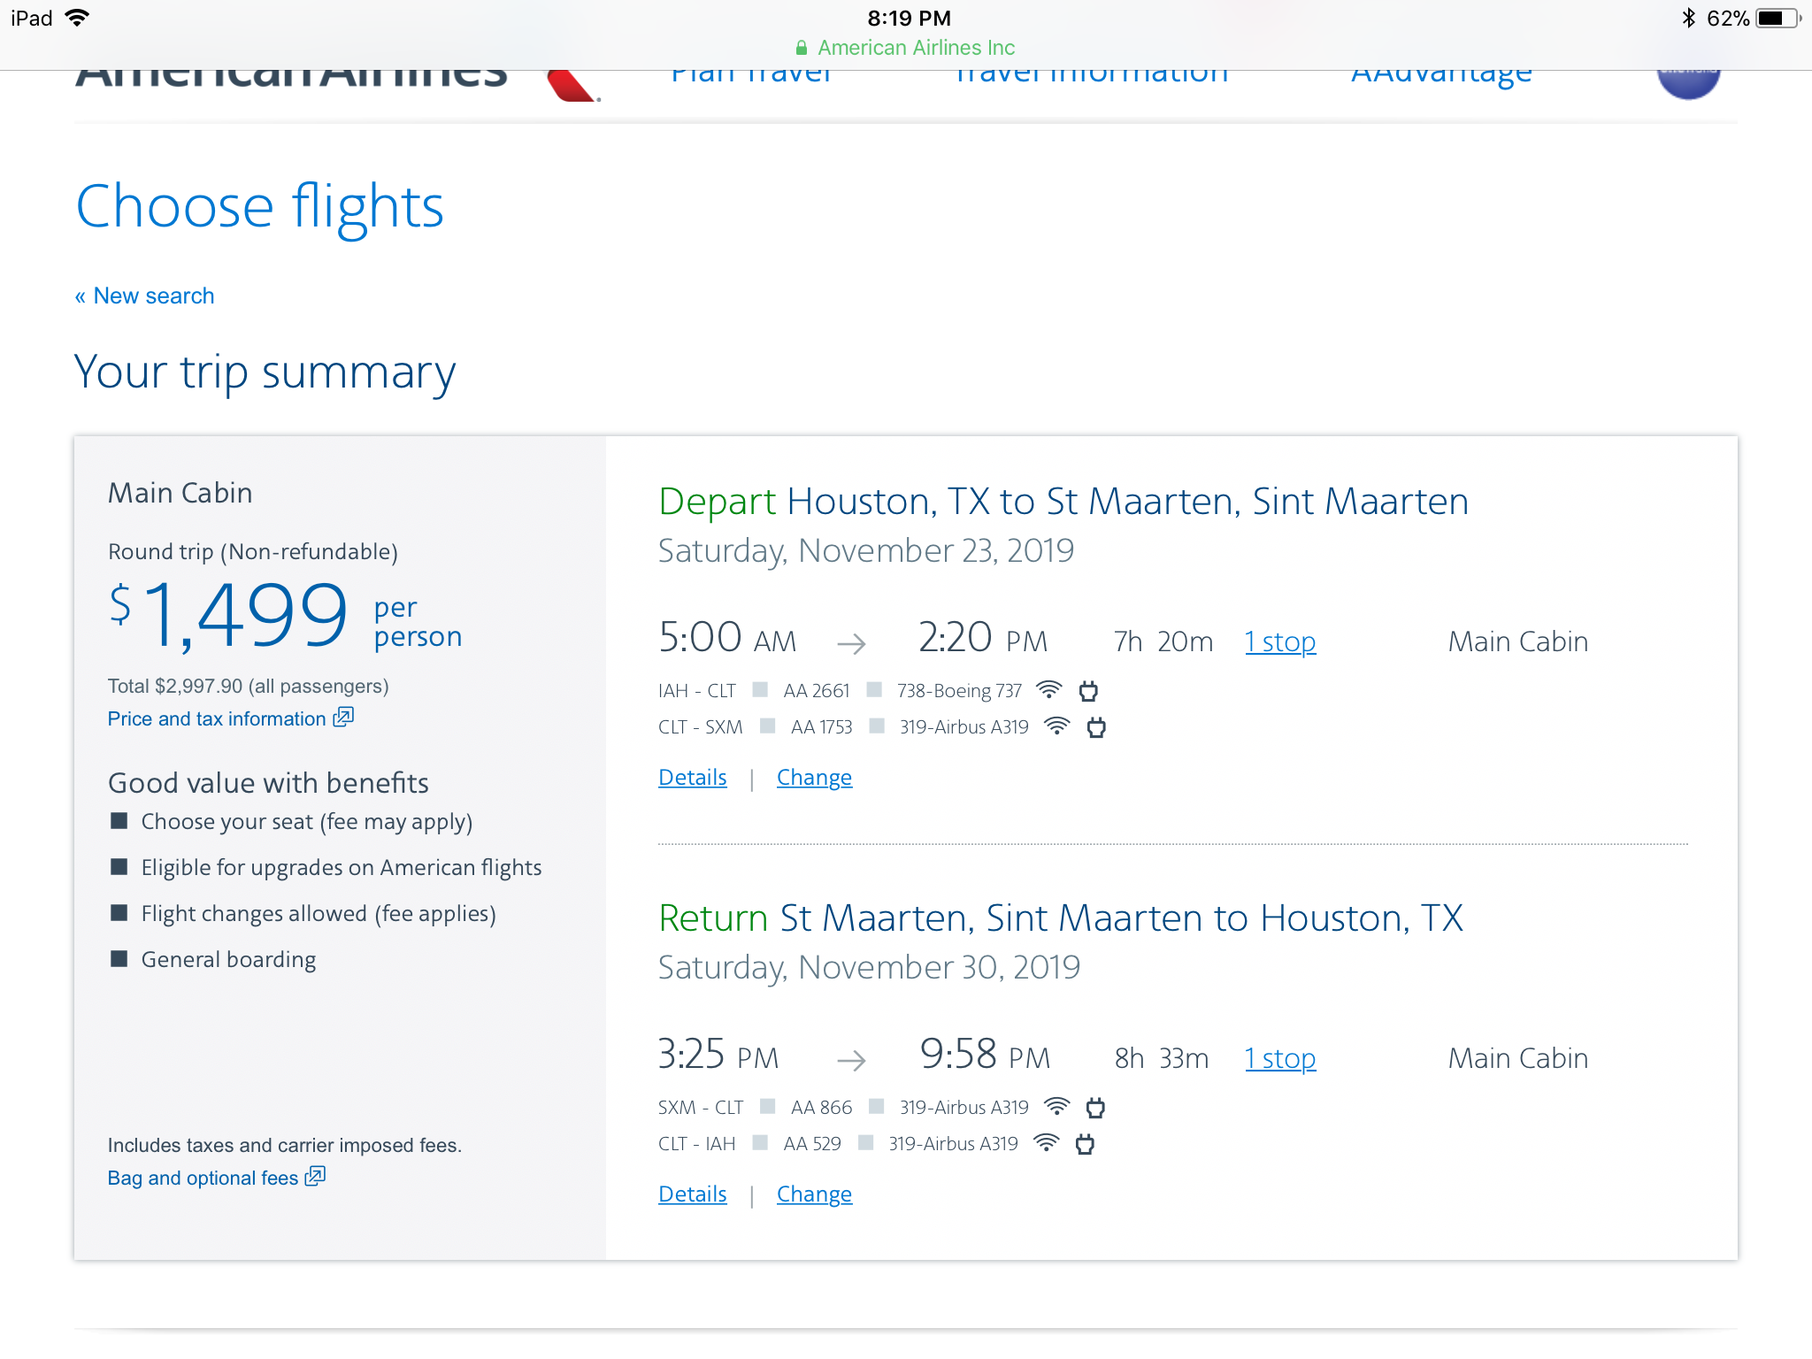Open Price and tax information link
The image size is (1812, 1359).
pos(217,718)
